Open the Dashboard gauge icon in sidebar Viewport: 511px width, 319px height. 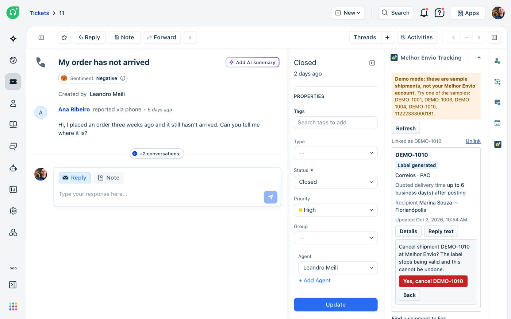pos(13,60)
